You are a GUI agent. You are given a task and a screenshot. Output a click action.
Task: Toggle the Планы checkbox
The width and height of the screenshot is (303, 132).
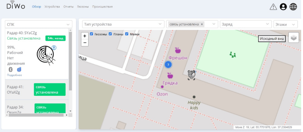tap(110, 34)
